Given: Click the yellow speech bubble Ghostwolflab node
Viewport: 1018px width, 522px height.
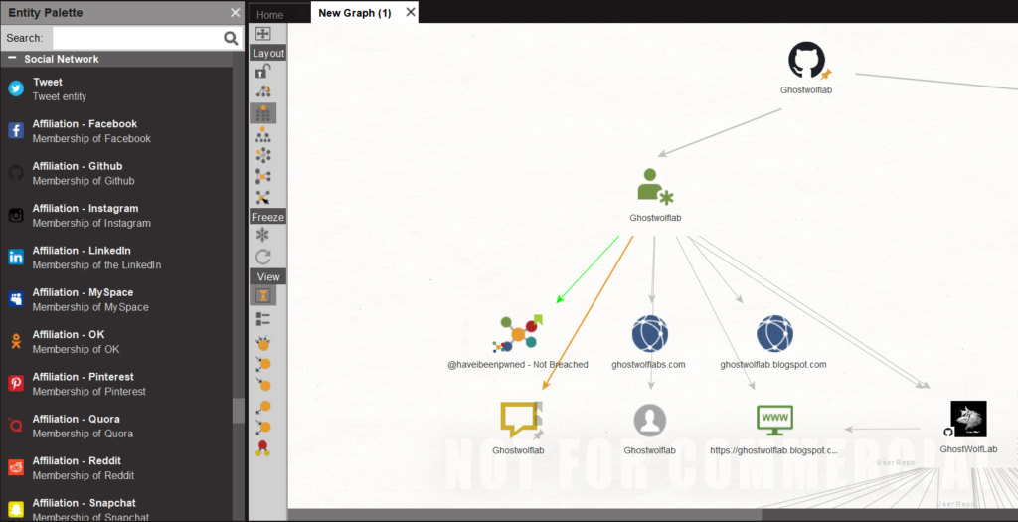Looking at the screenshot, I should (521, 420).
